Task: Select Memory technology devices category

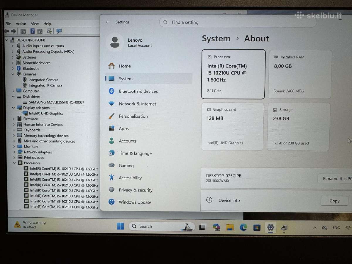Action: pos(46,136)
